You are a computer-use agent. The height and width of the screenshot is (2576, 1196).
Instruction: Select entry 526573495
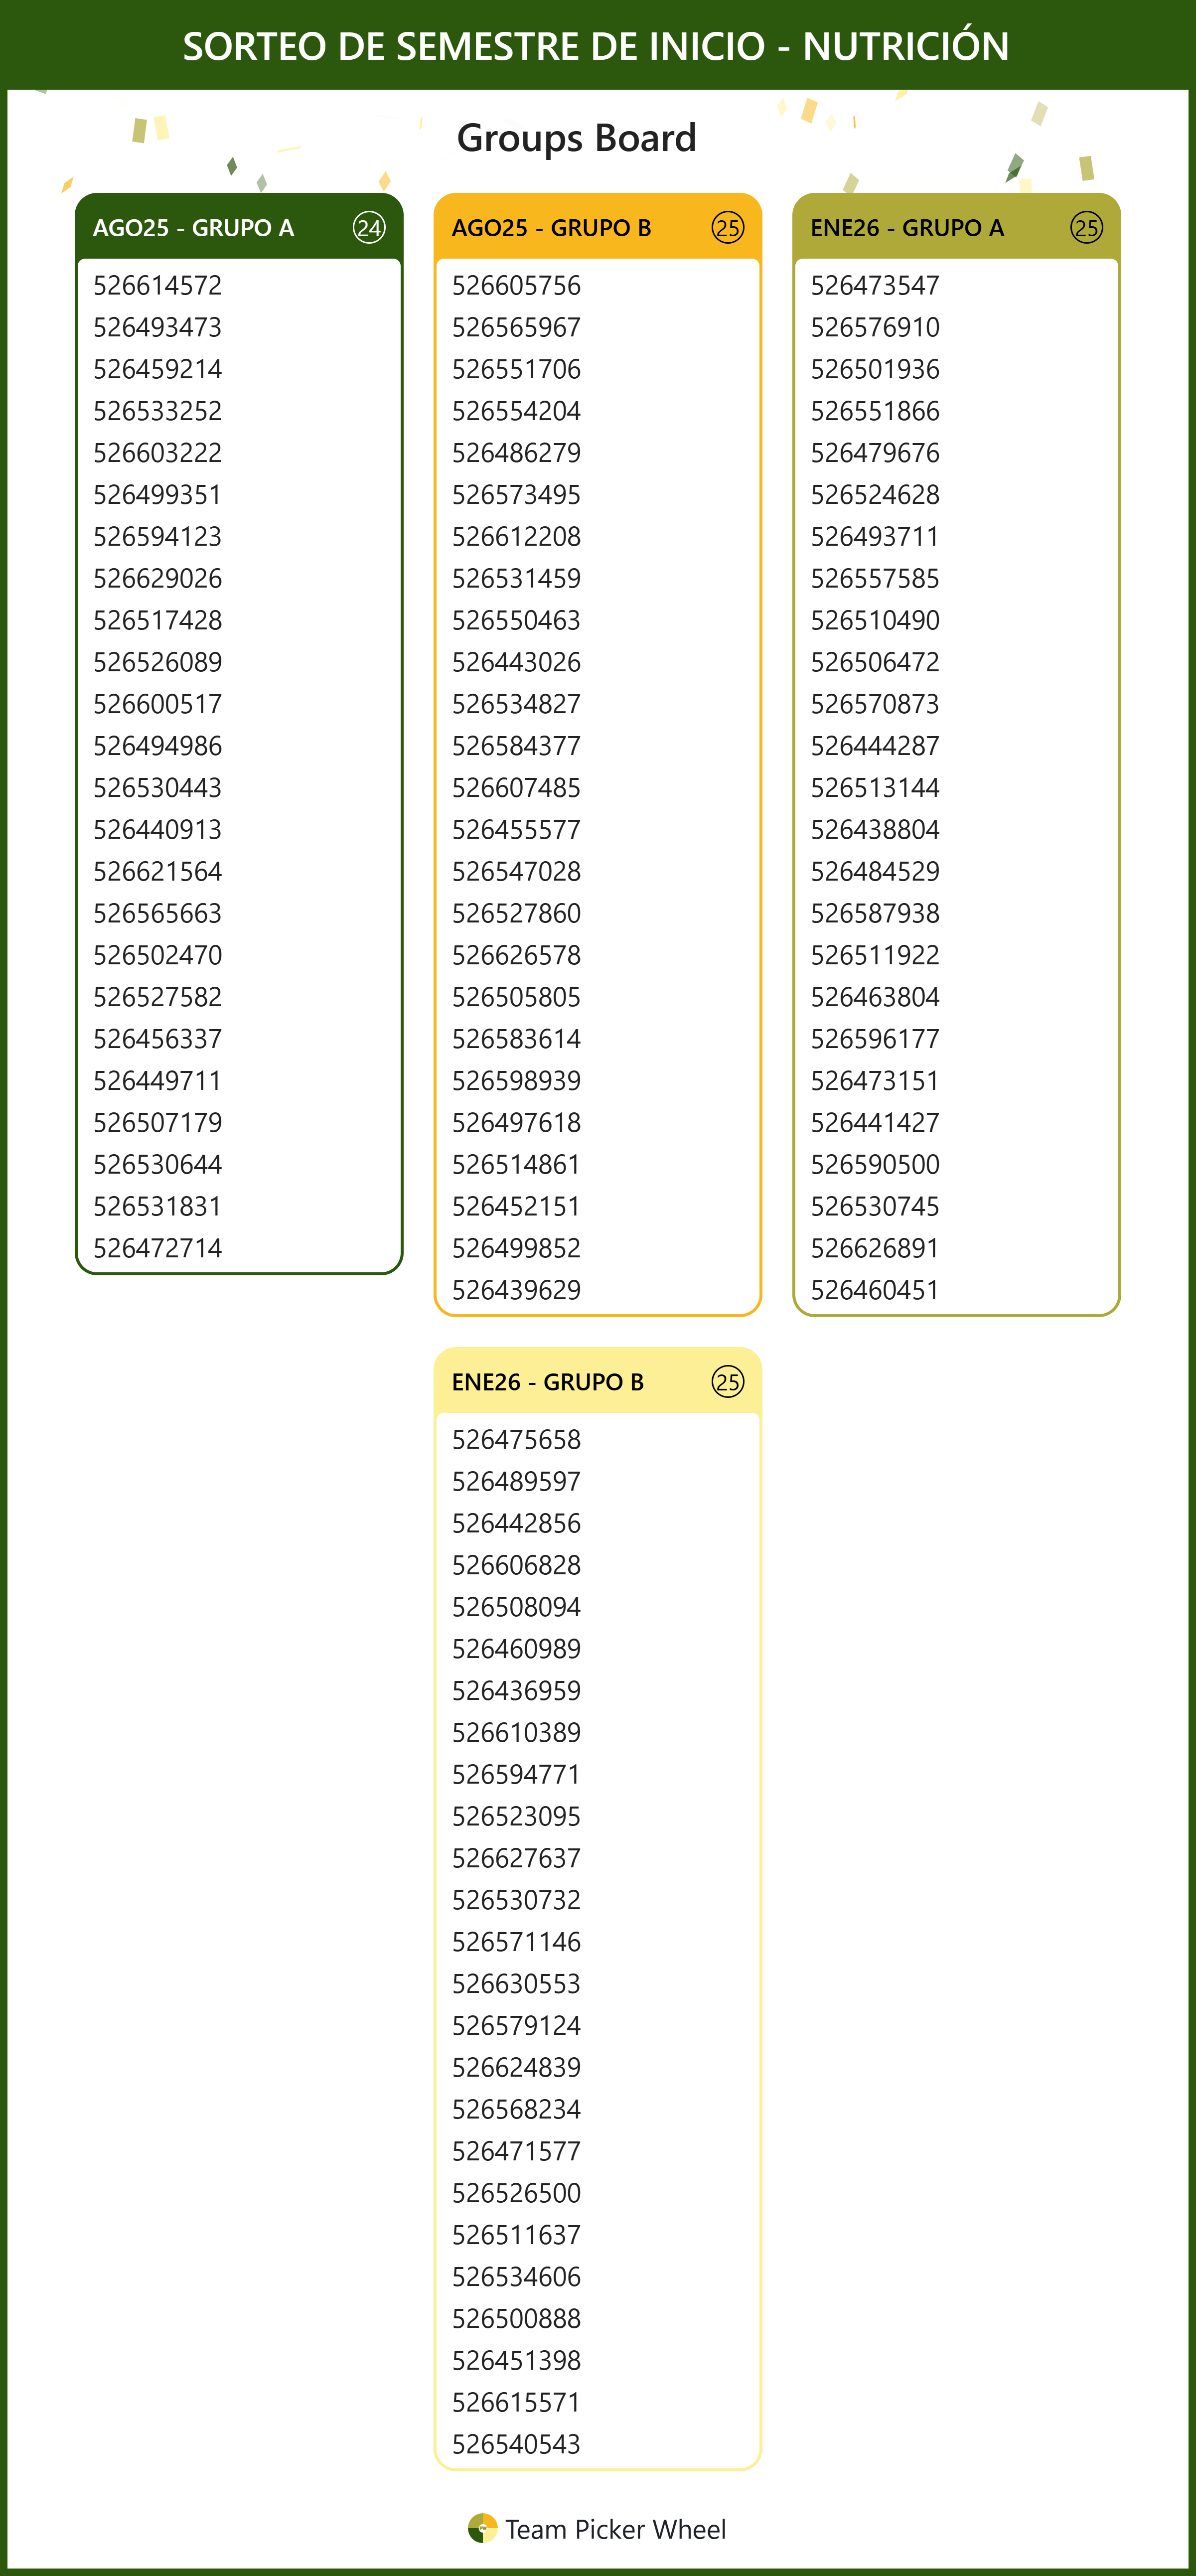(517, 495)
